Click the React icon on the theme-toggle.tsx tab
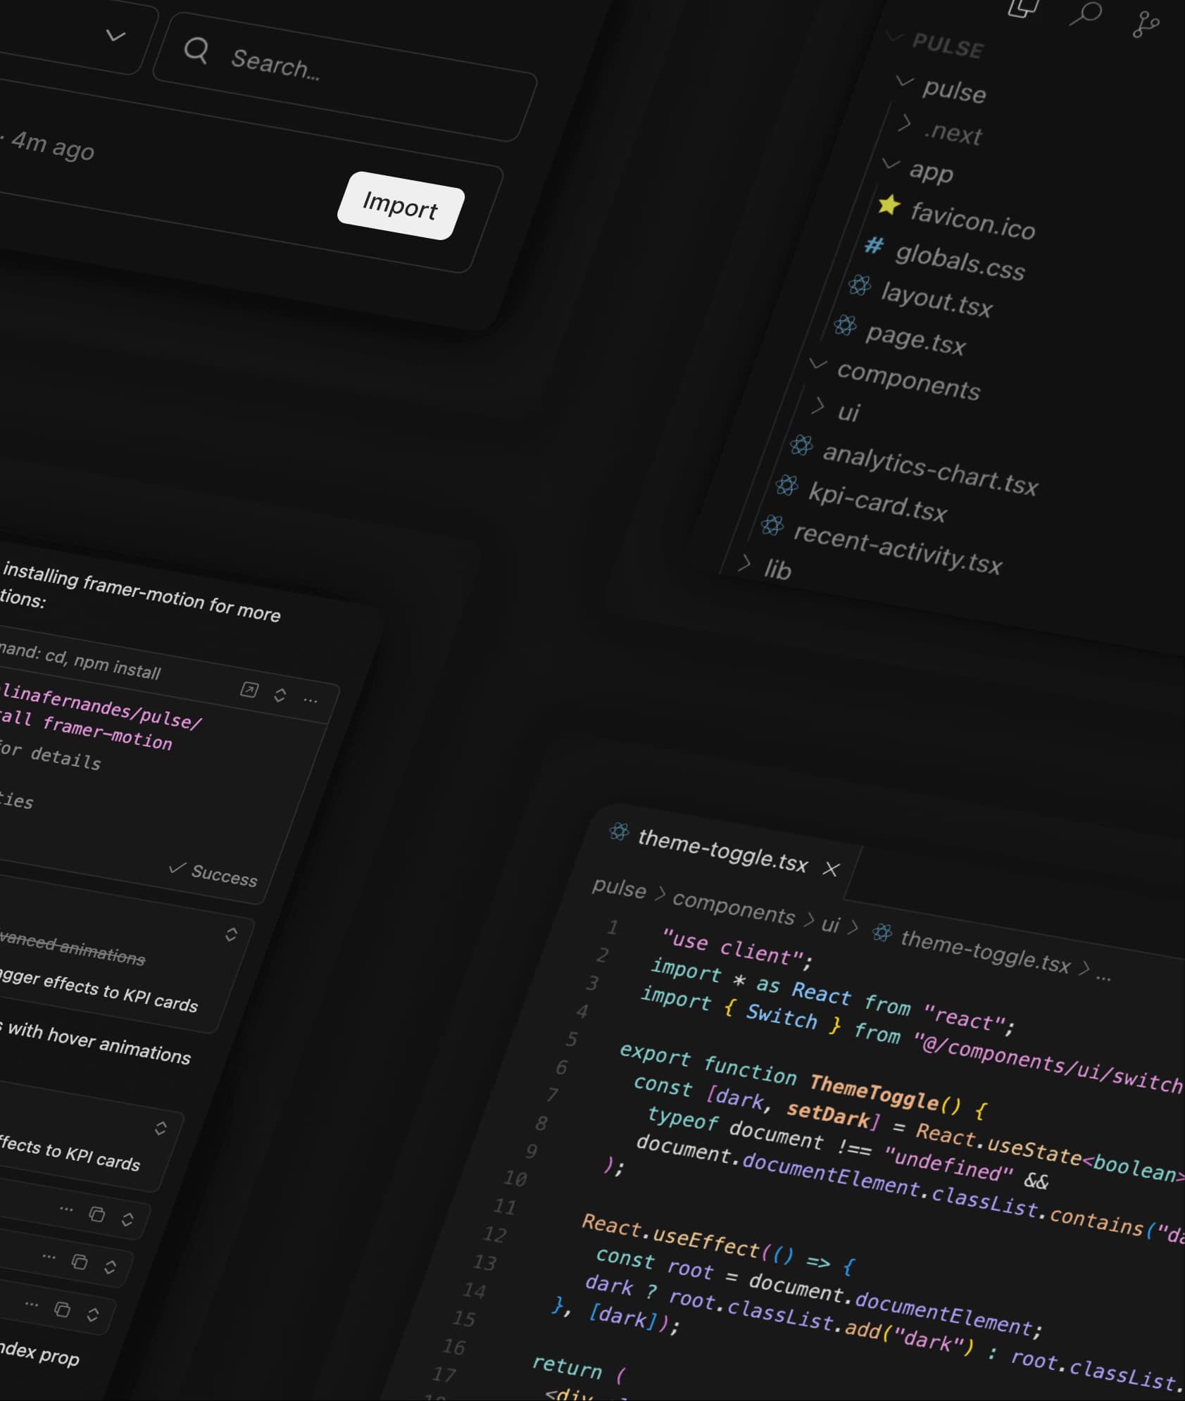 point(619,831)
